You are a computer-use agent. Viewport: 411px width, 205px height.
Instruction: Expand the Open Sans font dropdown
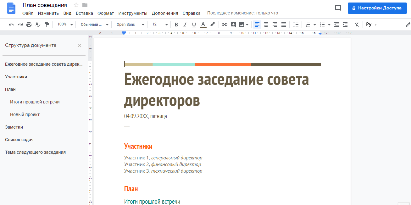[x=130, y=25]
